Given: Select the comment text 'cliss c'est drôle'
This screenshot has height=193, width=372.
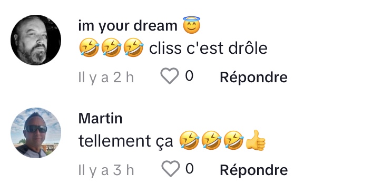Looking at the screenshot, I should (208, 48).
